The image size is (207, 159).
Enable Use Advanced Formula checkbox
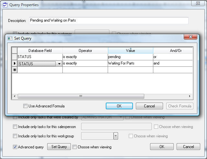(x=26, y=106)
